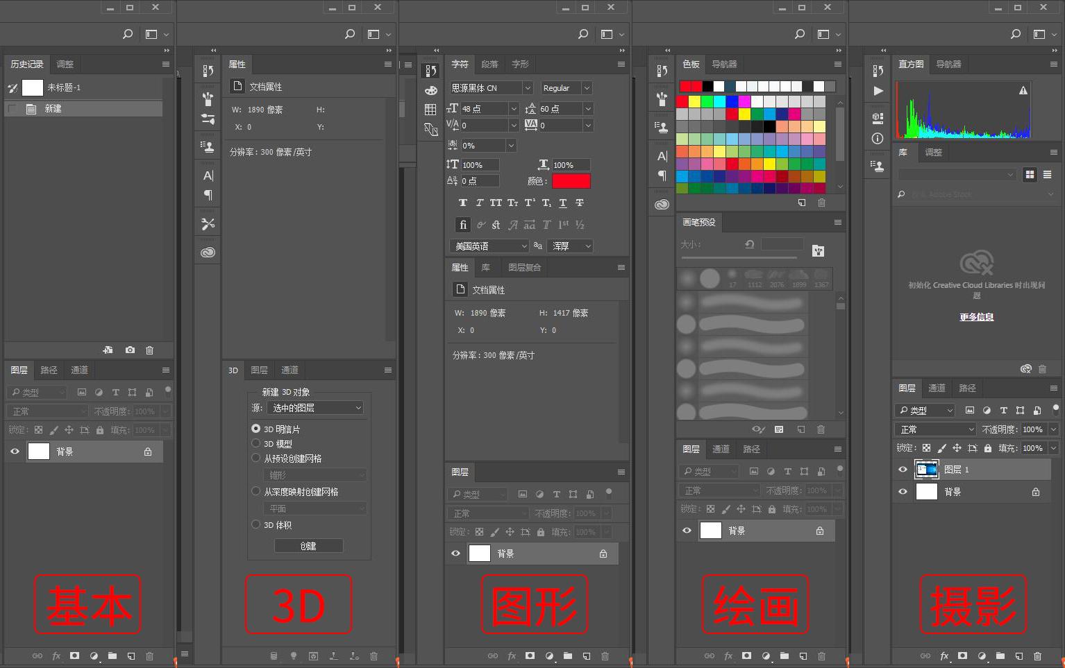
Task: Click the new layer icon below the Layers panel
Action: click(x=587, y=656)
